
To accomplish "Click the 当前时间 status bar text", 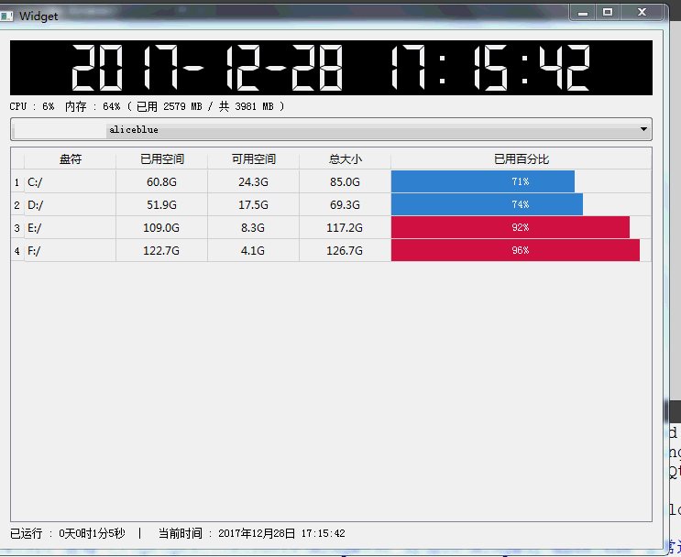I will (x=251, y=533).
